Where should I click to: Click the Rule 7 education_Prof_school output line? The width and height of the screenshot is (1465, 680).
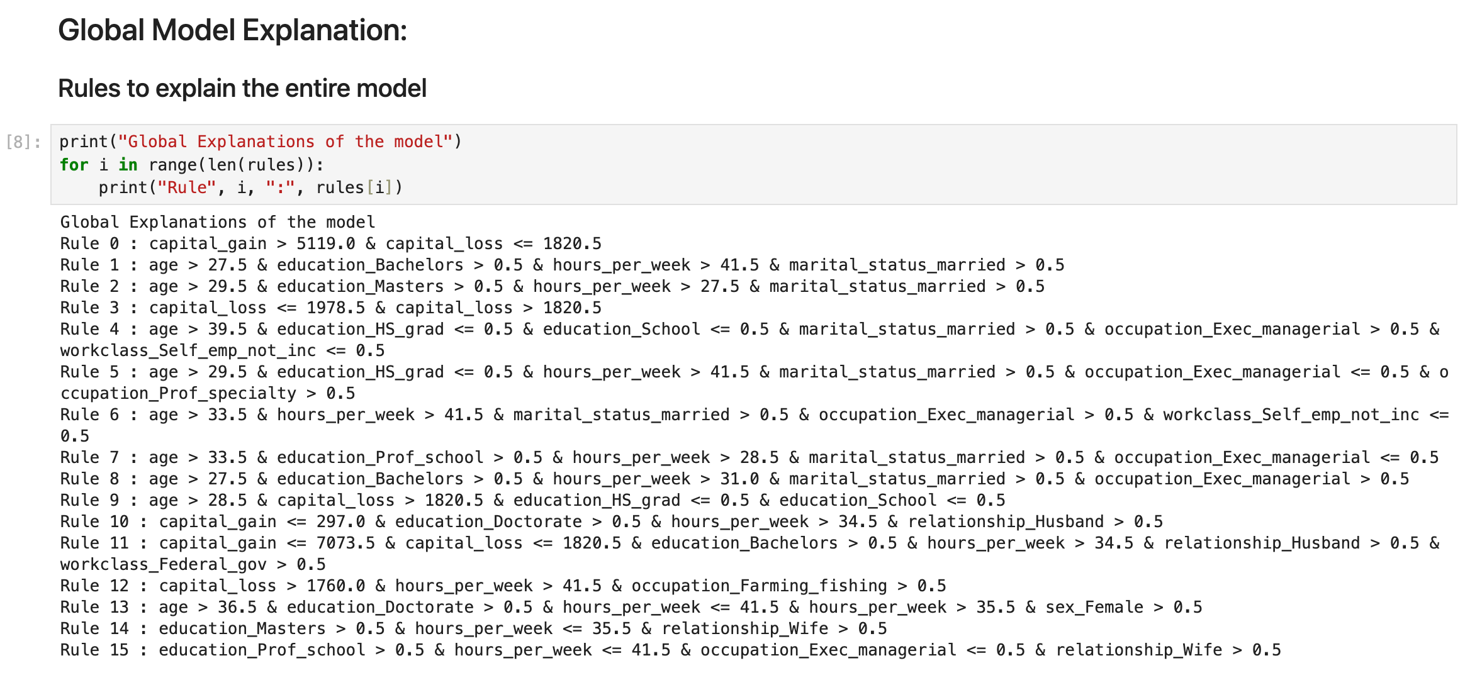[x=749, y=457]
